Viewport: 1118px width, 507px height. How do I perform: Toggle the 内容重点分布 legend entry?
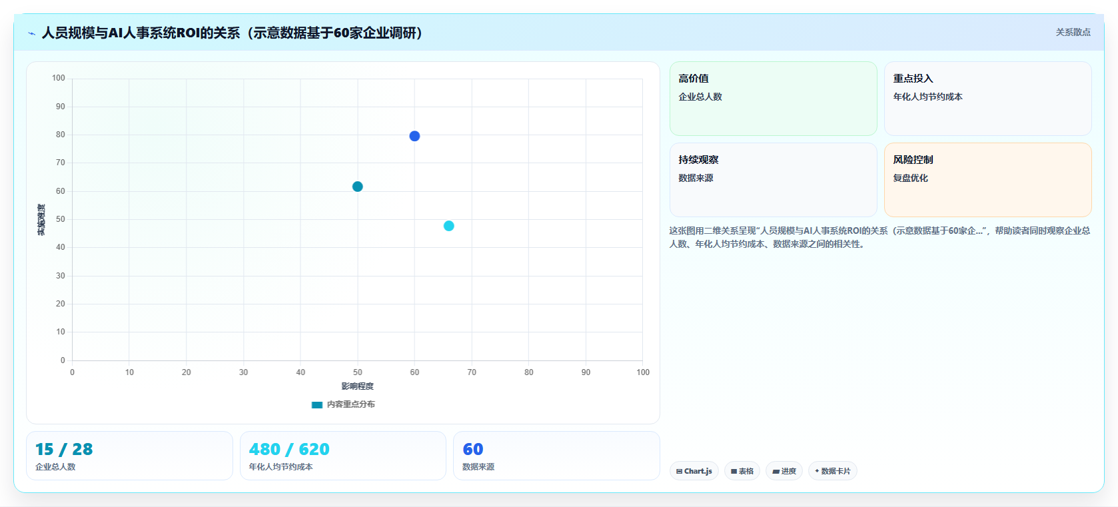[343, 404]
